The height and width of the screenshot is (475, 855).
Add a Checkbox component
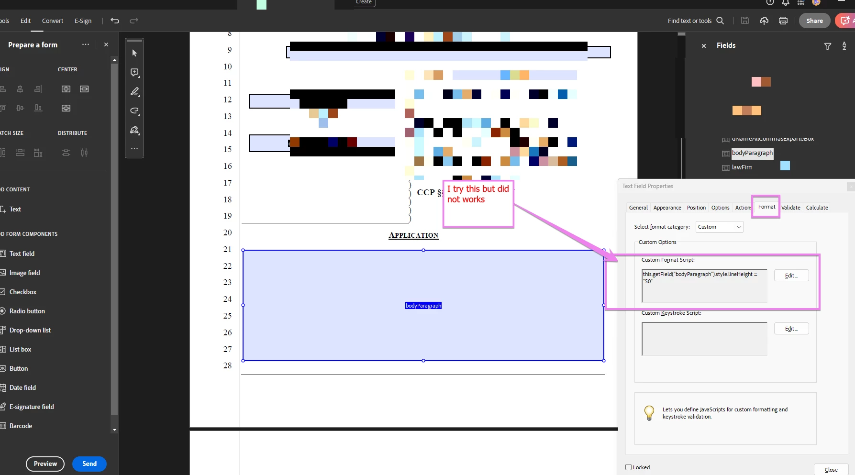click(x=18, y=292)
